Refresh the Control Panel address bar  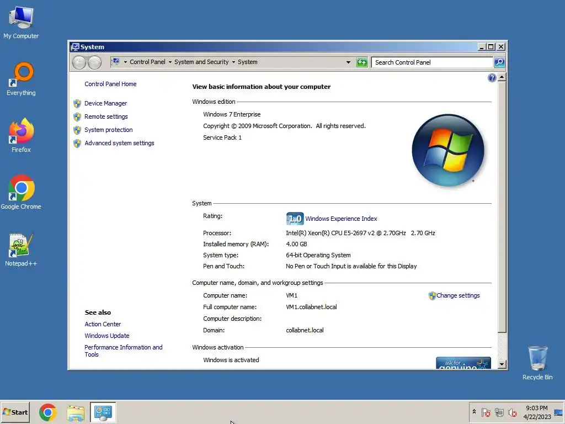pos(362,62)
